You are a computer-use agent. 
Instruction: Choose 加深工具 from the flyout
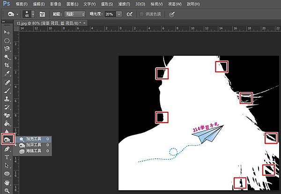(33, 145)
